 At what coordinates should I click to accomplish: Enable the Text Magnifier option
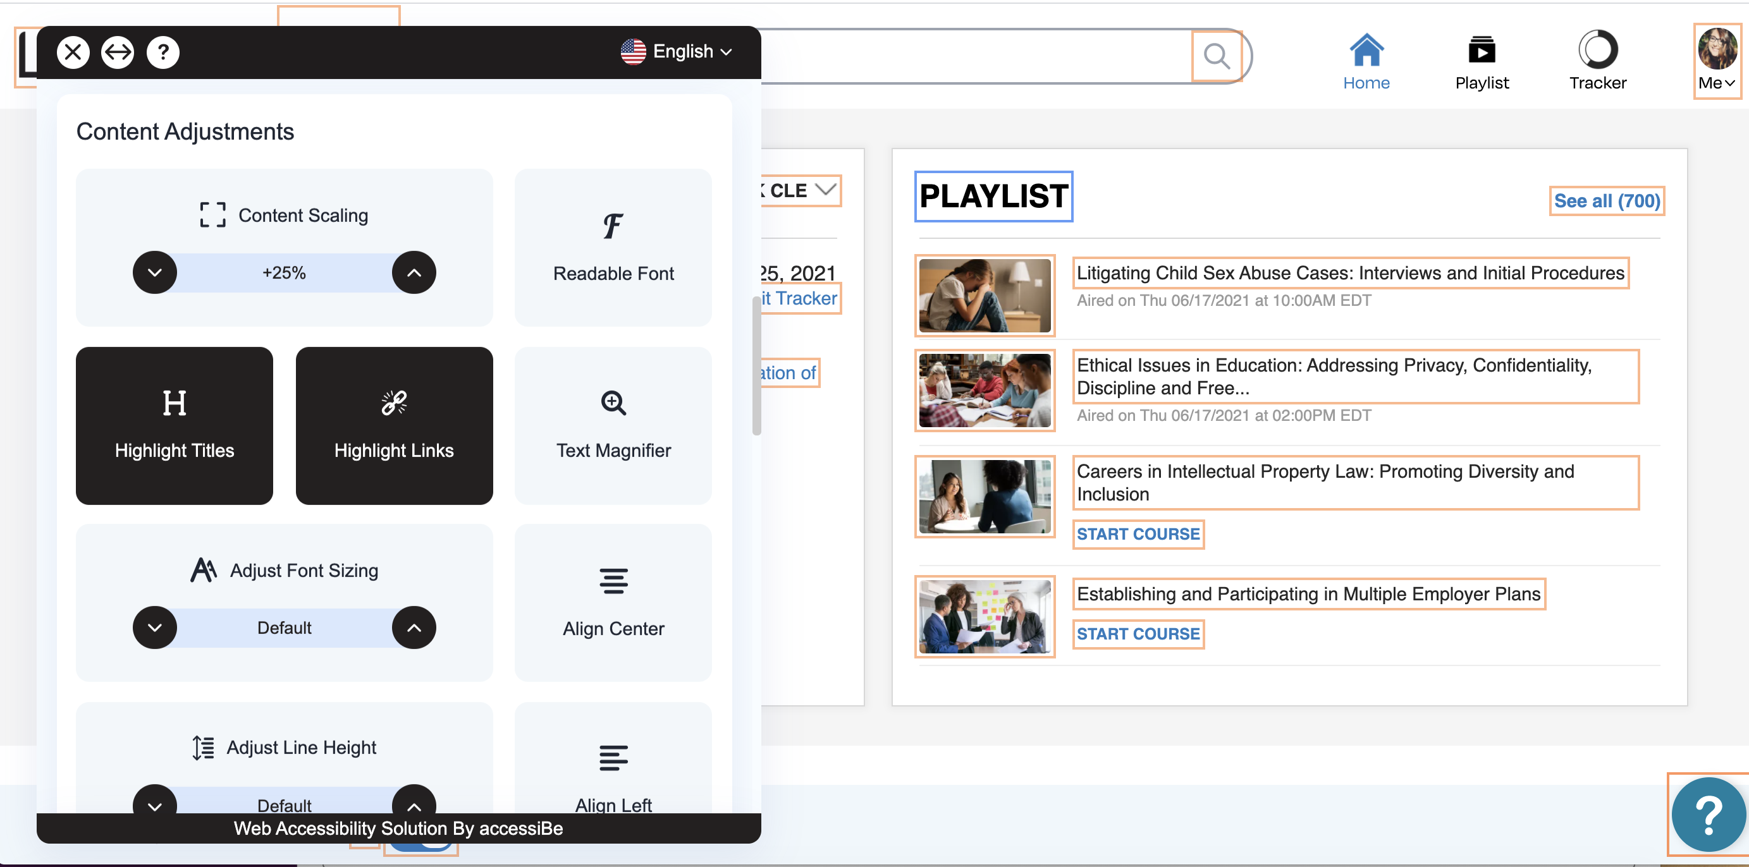coord(613,425)
